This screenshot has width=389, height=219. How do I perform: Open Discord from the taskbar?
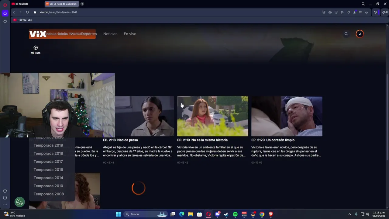(217, 214)
